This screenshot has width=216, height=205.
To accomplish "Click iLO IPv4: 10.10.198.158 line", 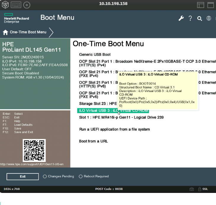I will 22,61.
